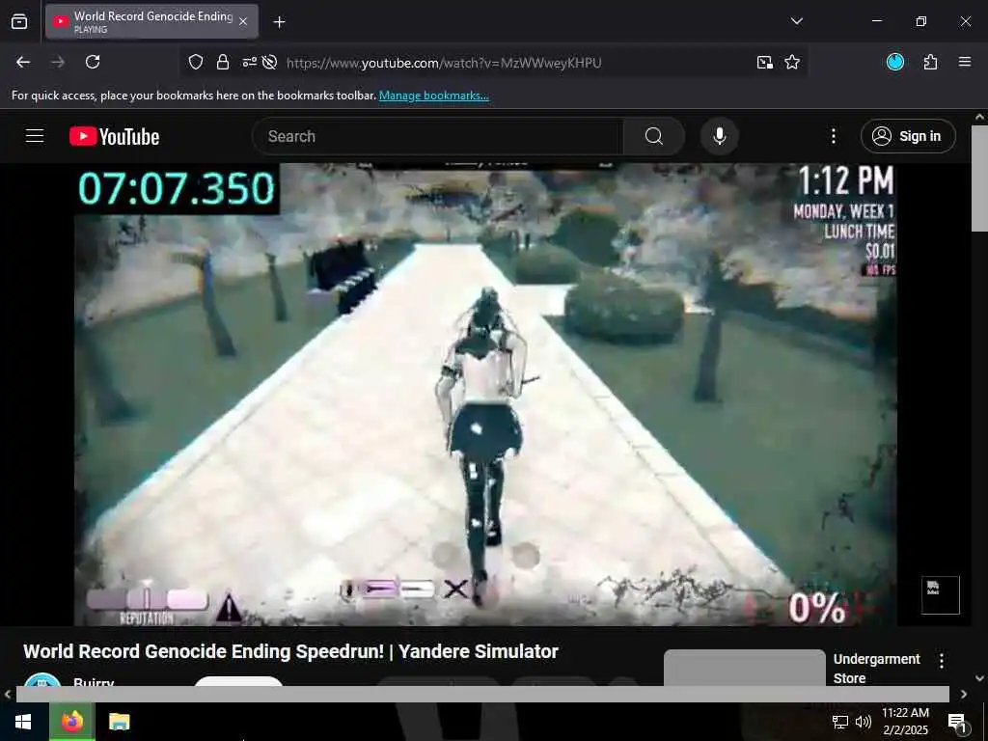Click the YouTube Search field

[438, 136]
